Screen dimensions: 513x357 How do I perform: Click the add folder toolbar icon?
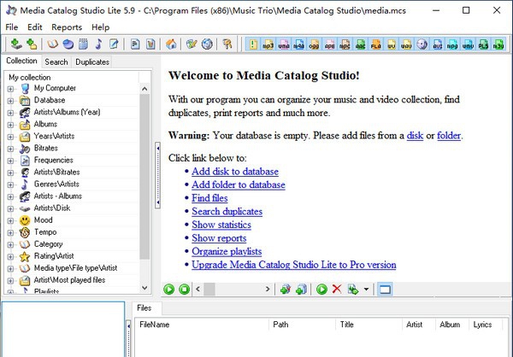pos(32,44)
